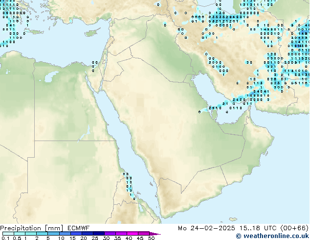Select the 0.1–0.5 mm legend swatch
This screenshot has width=310, height=240.
coord(8,234)
